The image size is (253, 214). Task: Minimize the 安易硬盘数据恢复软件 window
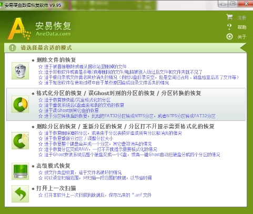pos(223,4)
